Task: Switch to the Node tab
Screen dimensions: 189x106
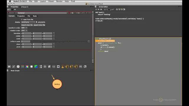Action: coord(35,16)
